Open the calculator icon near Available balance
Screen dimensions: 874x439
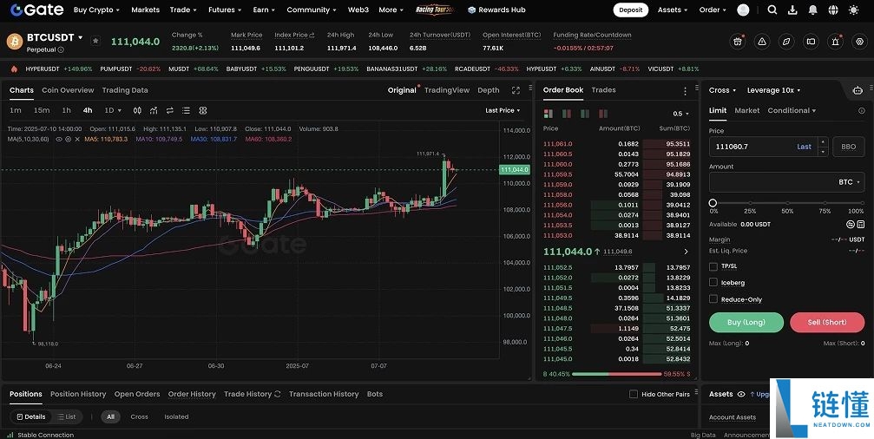(x=861, y=224)
